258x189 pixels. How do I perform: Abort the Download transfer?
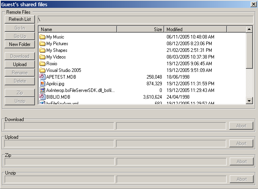(x=241, y=126)
